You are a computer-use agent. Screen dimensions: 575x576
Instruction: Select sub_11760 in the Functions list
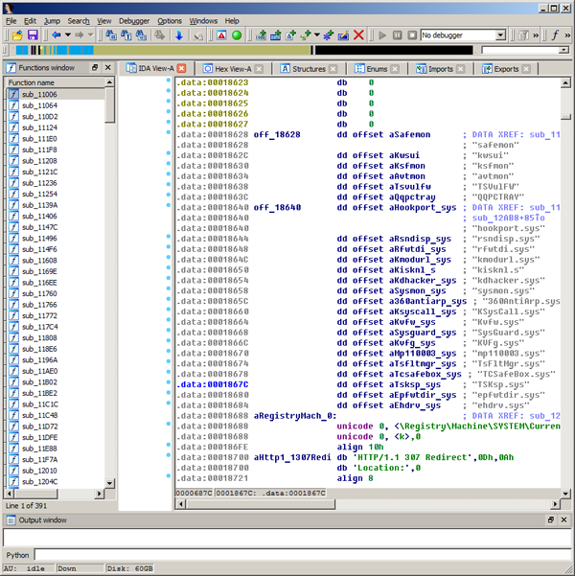[x=39, y=293]
